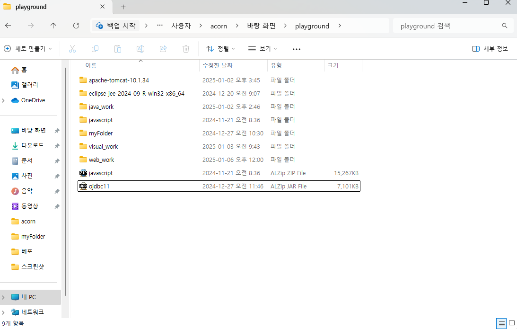Close the playground tab
Viewport: 517px width, 329px height.
point(103,7)
